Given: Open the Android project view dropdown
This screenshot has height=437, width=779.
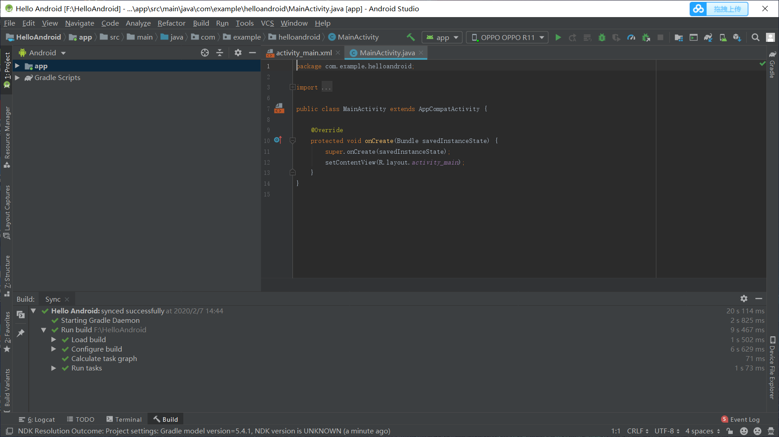Looking at the screenshot, I should coord(42,53).
